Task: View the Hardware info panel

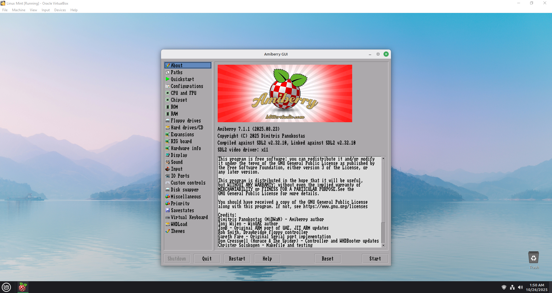Action: pyautogui.click(x=188, y=148)
